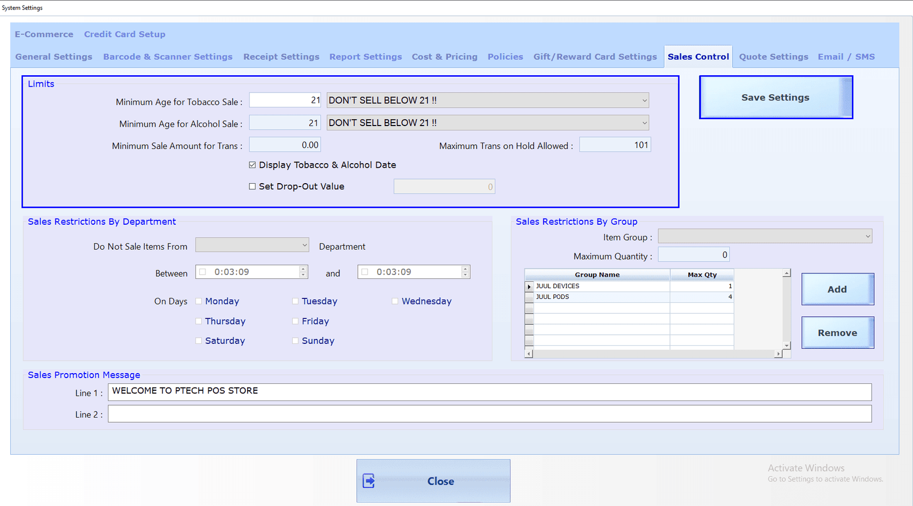The height and width of the screenshot is (506, 913).
Task: Click Group Name column header
Action: 597,275
